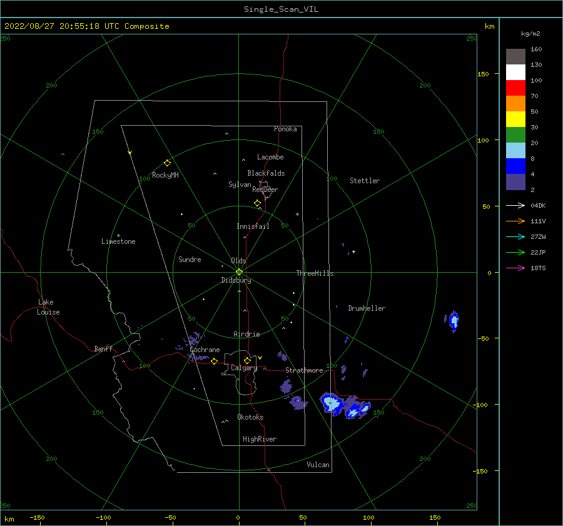563x526 pixels.
Task: Click the Ponoka label
Action: 285,129
